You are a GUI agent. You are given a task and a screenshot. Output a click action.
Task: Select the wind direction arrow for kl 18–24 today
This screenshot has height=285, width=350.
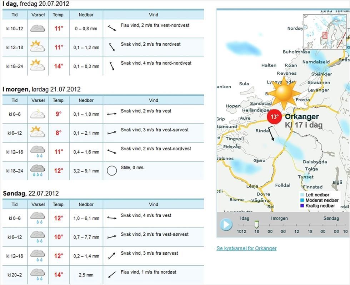click(112, 65)
